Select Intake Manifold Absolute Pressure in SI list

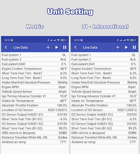click(104, 82)
